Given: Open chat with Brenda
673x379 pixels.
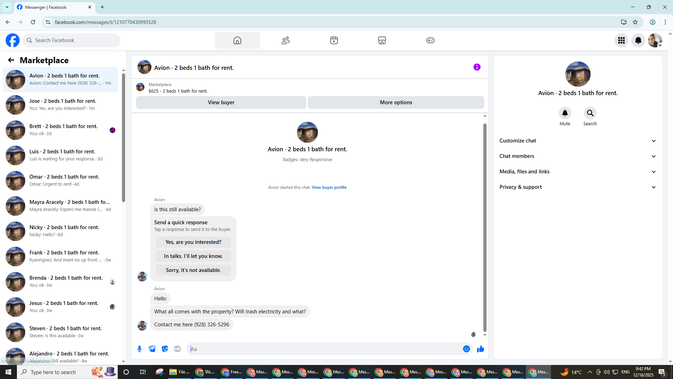Looking at the screenshot, I should (x=61, y=282).
